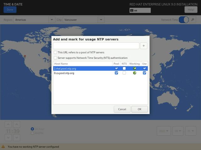This screenshot has width=201, height=150.
Task: Click the Vancouver location pin on the map
Action: click(x=25, y=56)
